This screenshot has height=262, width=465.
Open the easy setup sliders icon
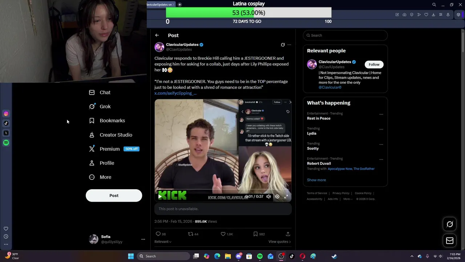[441, 15]
